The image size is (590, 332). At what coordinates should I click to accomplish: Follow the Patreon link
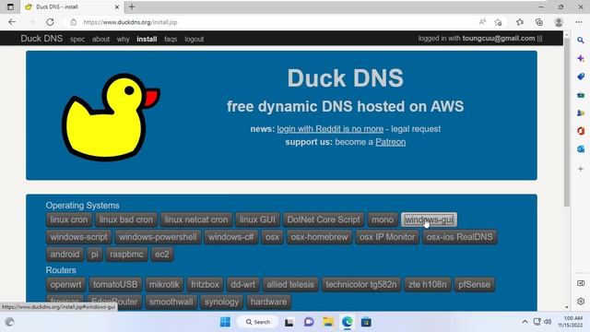(391, 142)
